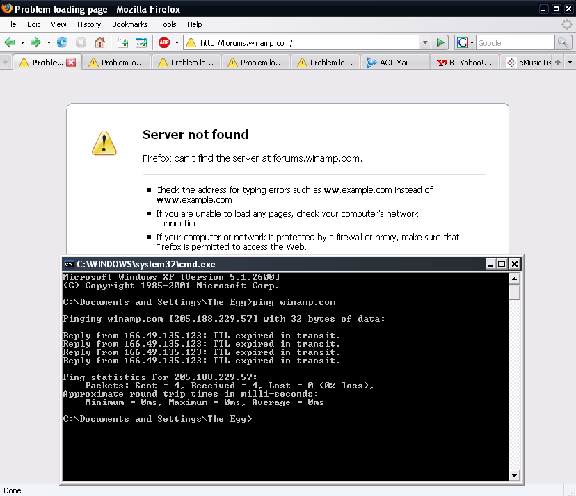Viewport: 576px width, 496px height.
Task: Open the Bookmarks menu
Action: [x=129, y=24]
